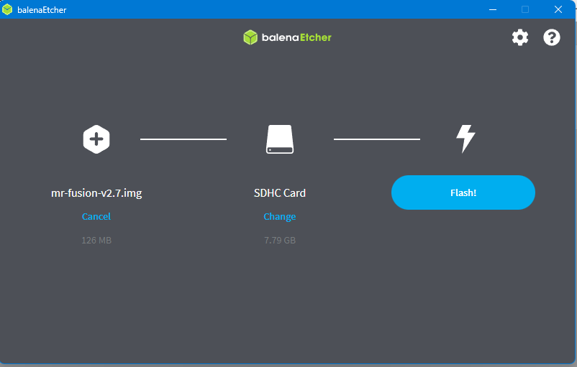
Task: Click the SDHC Card drive label
Action: 280,193
